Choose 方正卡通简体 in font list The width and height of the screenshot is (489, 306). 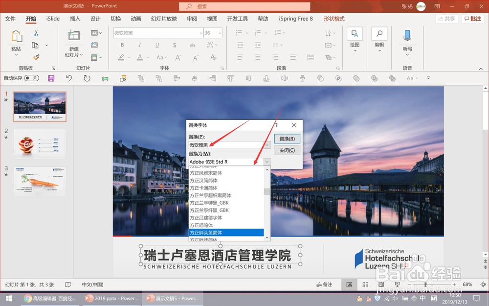point(226,188)
